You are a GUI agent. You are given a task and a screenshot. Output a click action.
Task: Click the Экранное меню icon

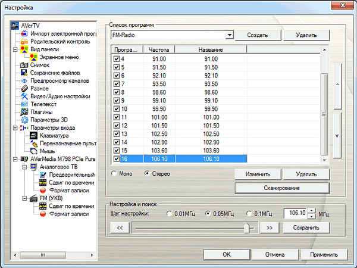(33, 57)
